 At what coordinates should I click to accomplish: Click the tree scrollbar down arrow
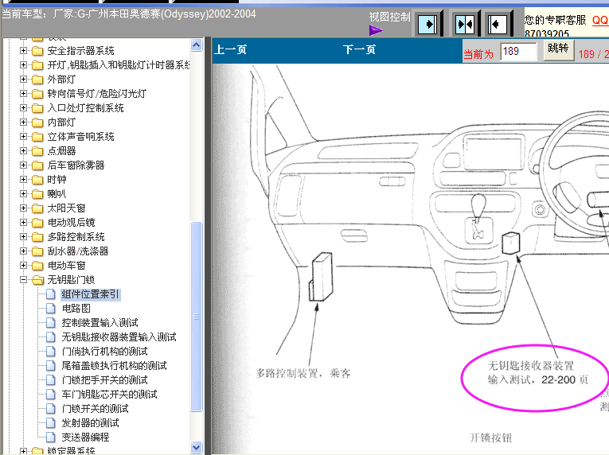[x=197, y=447]
